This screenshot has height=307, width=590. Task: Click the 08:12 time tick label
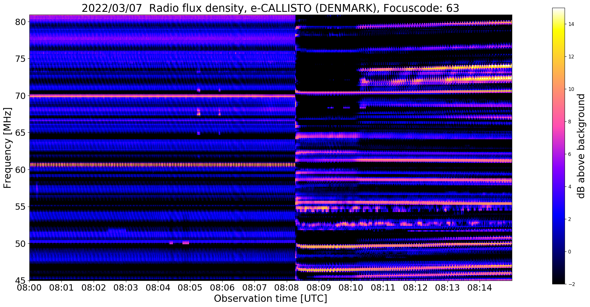point(415,287)
